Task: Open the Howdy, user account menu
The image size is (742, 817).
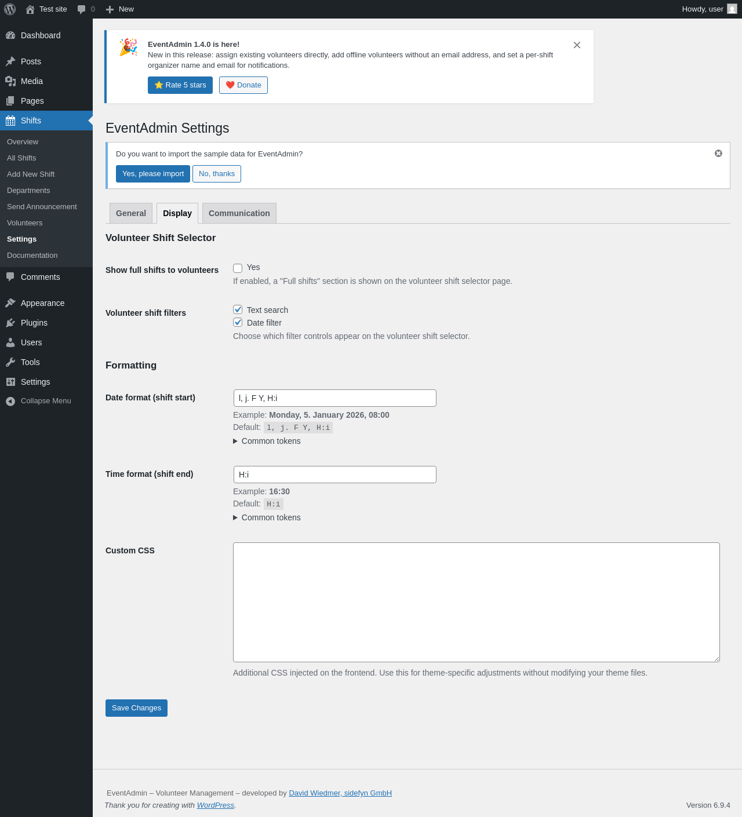Action: 710,9
